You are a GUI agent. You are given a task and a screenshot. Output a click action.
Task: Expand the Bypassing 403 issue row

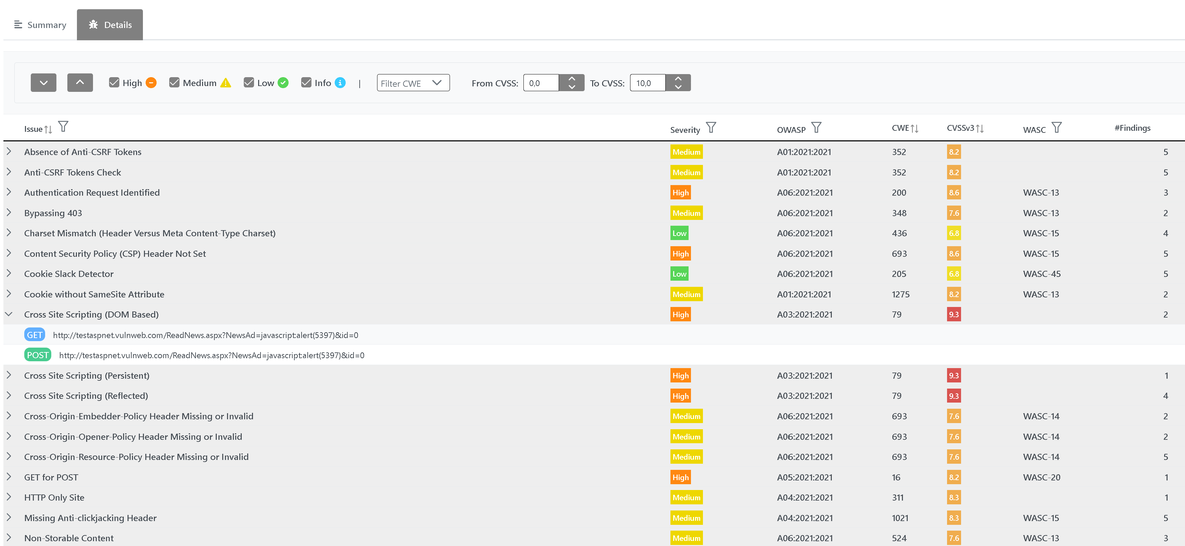(x=9, y=212)
